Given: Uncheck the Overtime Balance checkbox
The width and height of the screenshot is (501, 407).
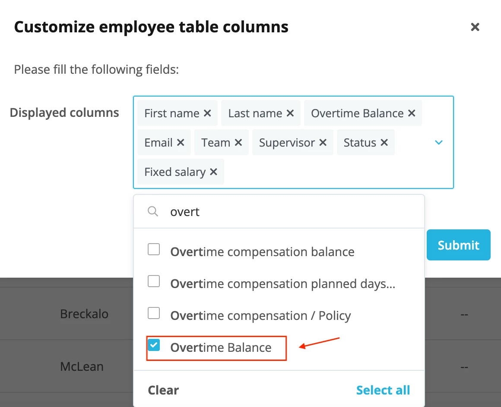Looking at the screenshot, I should pyautogui.click(x=154, y=345).
